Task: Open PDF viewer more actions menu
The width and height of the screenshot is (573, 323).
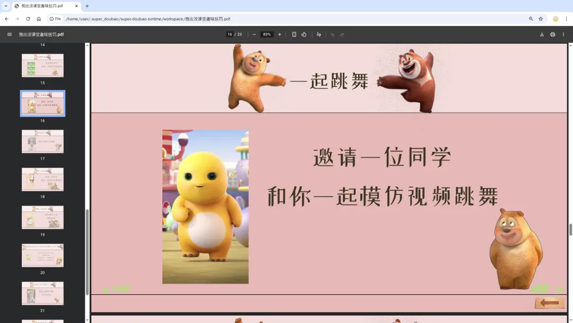Action: click(x=563, y=35)
